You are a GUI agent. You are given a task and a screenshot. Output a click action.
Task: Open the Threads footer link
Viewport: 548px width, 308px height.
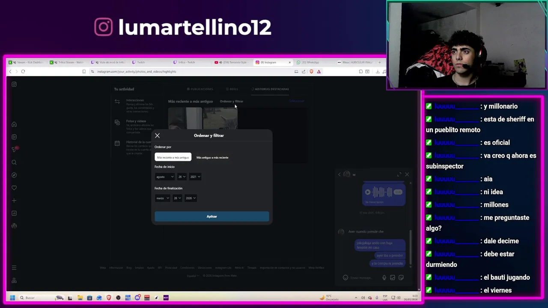click(252, 268)
